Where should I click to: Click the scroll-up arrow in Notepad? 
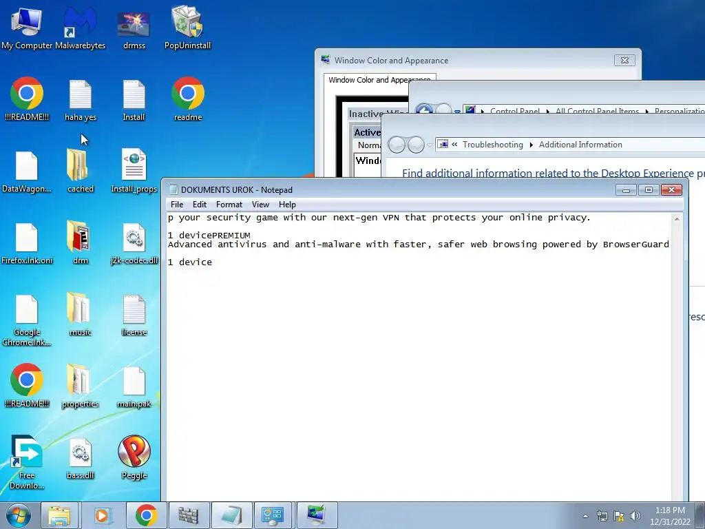(677, 219)
